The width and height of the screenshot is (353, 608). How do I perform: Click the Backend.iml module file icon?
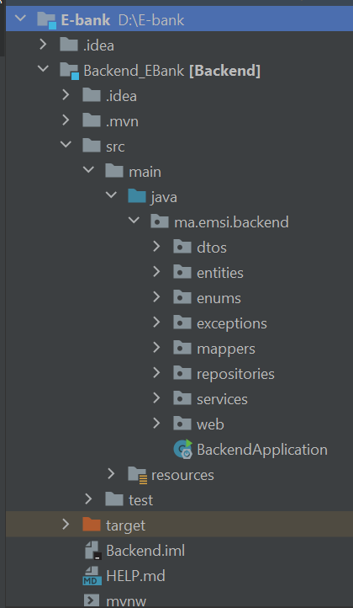pos(92,551)
